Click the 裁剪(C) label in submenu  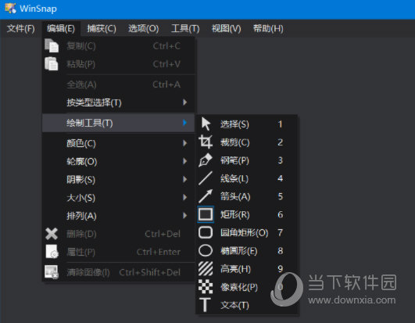[x=235, y=142]
